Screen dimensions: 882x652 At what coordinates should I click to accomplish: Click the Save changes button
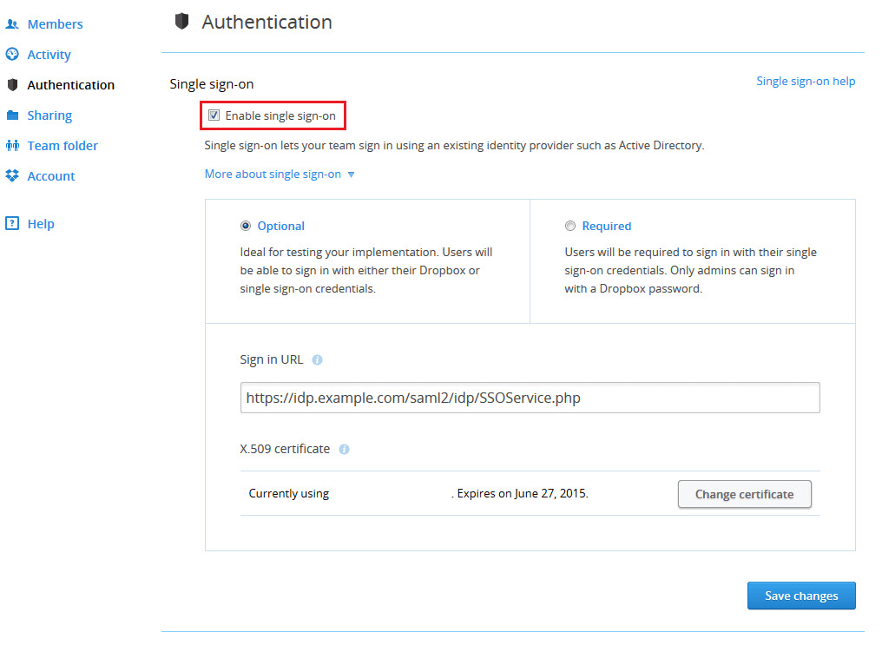(x=800, y=596)
